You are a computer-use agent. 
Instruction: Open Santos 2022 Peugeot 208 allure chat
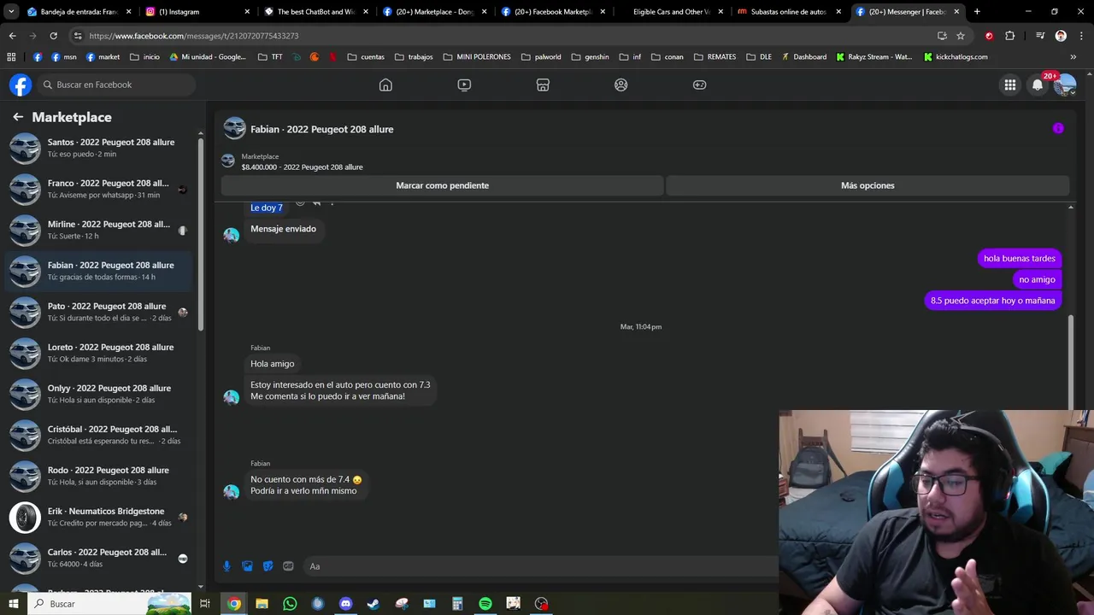tap(100, 148)
